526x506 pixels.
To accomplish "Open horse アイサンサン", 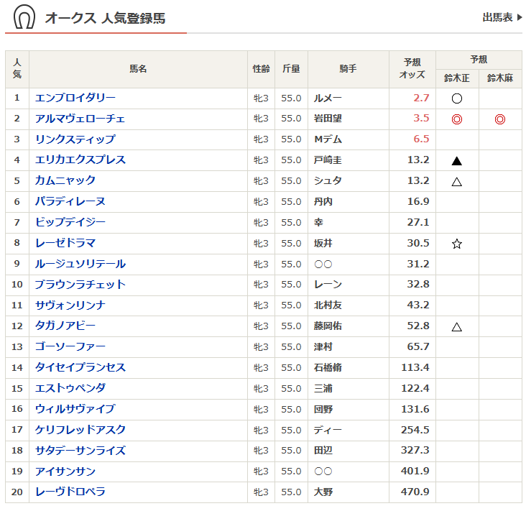I will pos(65,471).
